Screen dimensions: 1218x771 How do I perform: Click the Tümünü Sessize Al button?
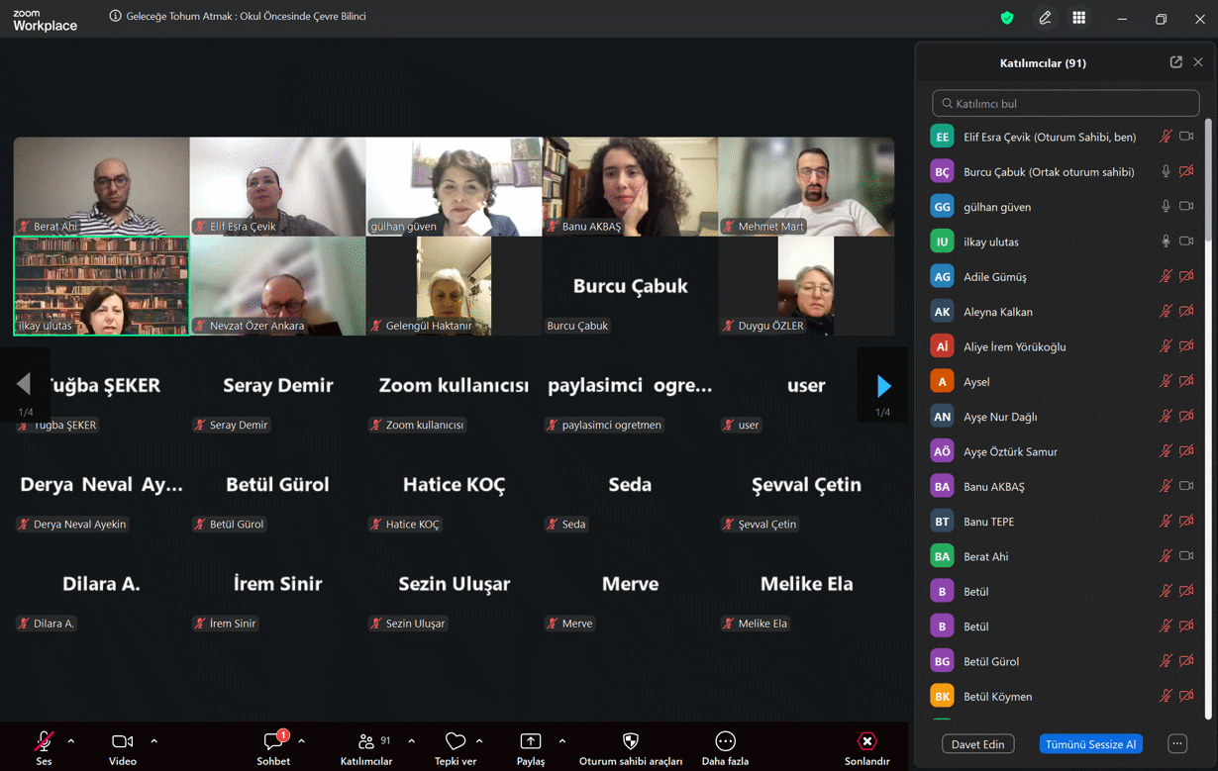[1090, 744]
